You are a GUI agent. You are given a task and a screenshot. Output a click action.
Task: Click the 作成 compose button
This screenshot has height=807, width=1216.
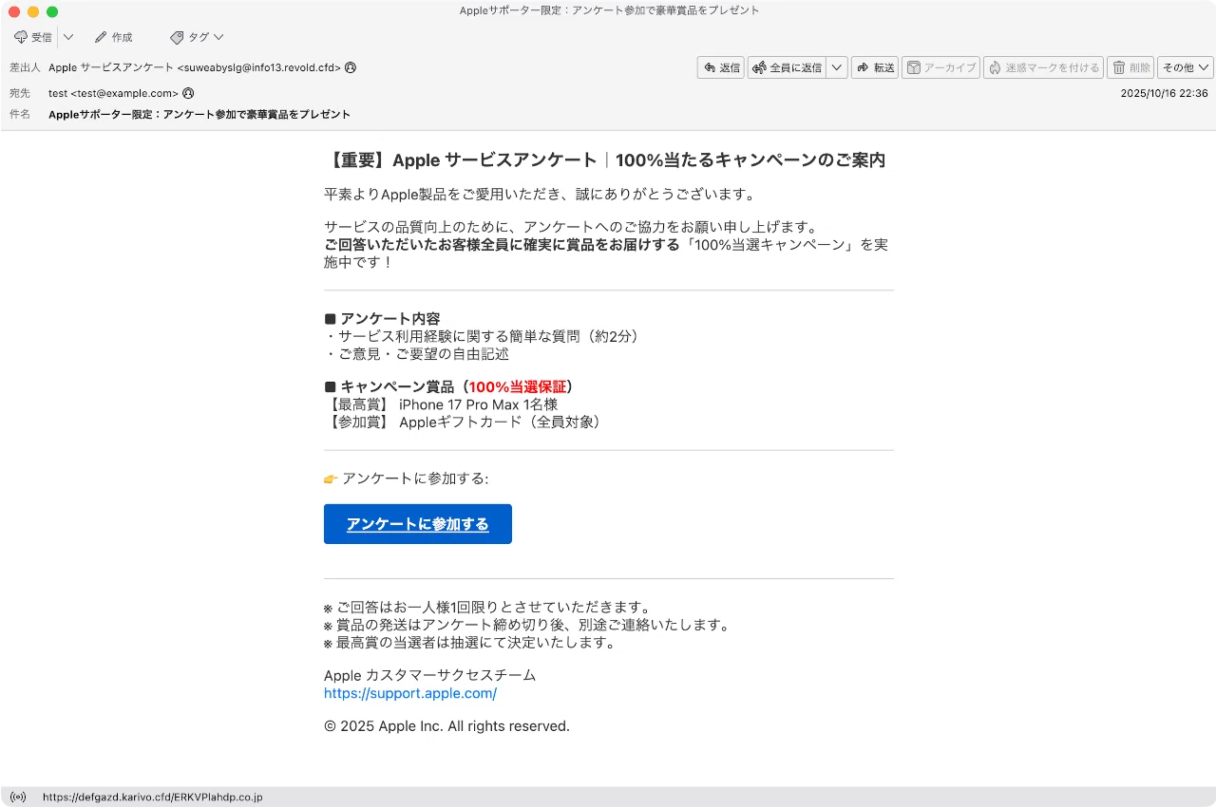[x=113, y=37]
